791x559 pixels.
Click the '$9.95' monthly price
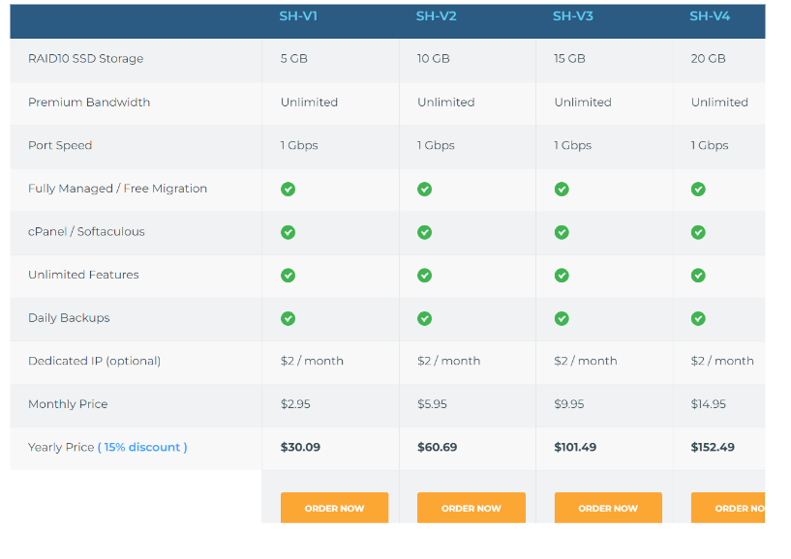569,404
